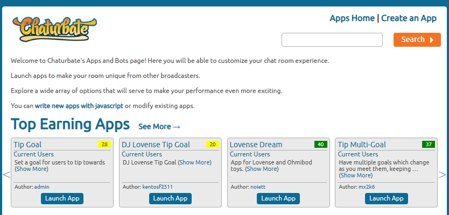Click the 'Welcome to Chaturbate's Apps and Bots page' text

pos(170,61)
